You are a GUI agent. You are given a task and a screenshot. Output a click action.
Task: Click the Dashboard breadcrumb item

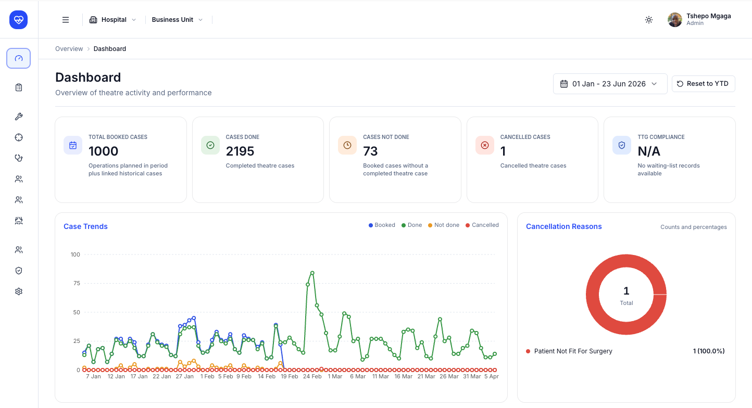[110, 49]
